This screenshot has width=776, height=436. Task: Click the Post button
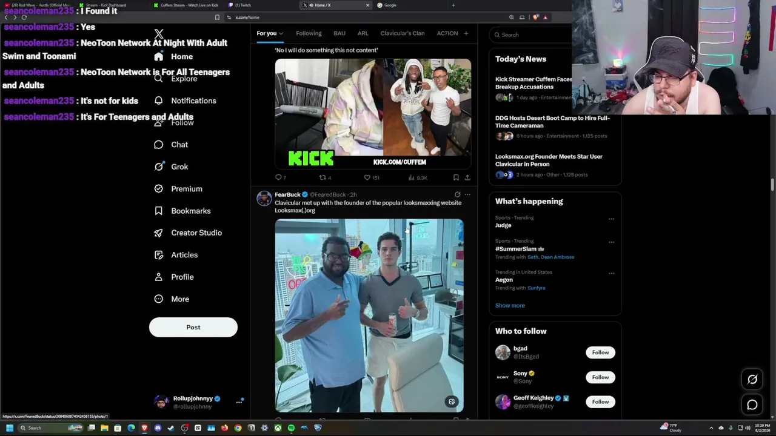pos(193,327)
